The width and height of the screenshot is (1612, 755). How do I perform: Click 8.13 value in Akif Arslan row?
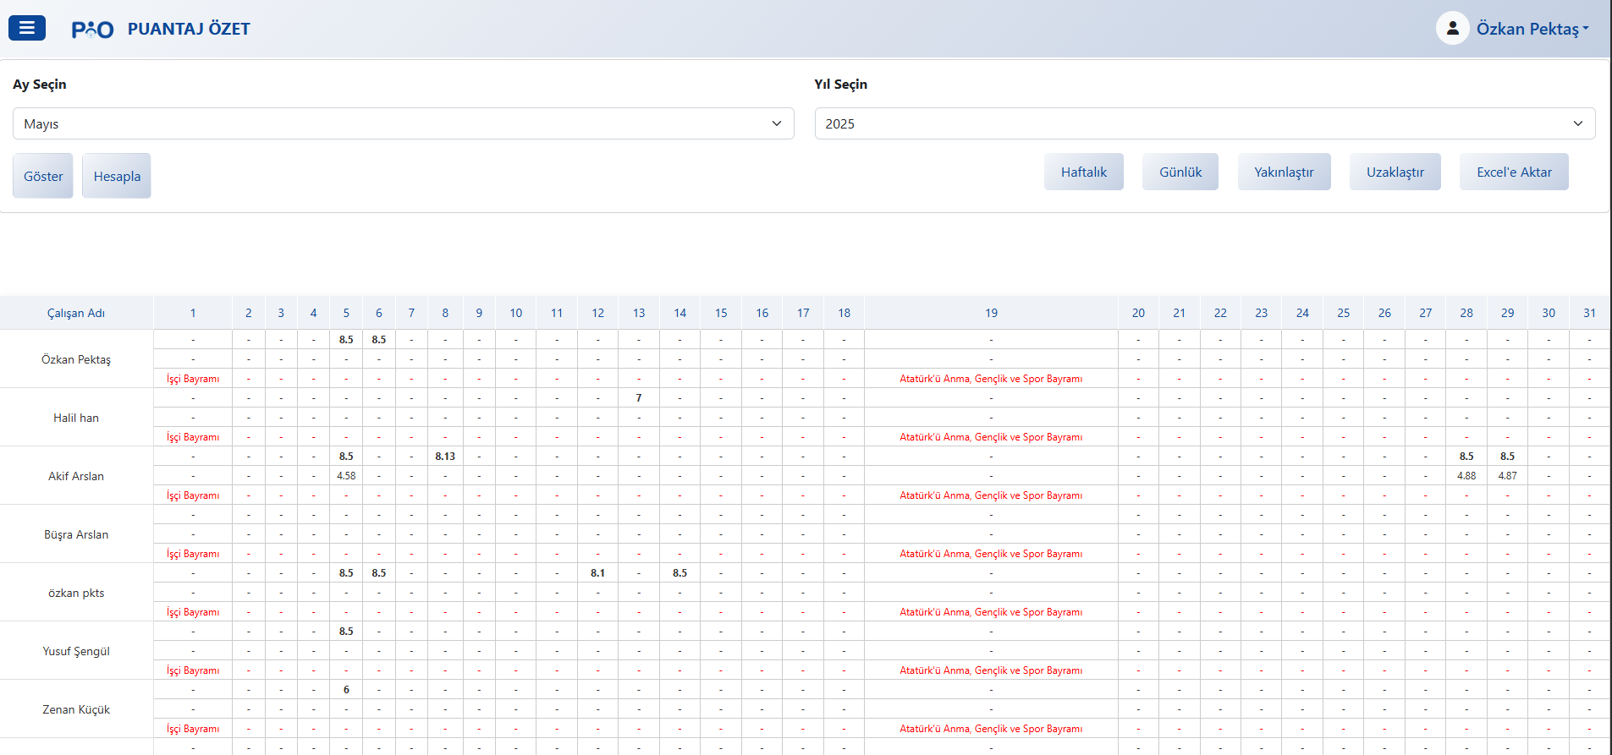(445, 457)
